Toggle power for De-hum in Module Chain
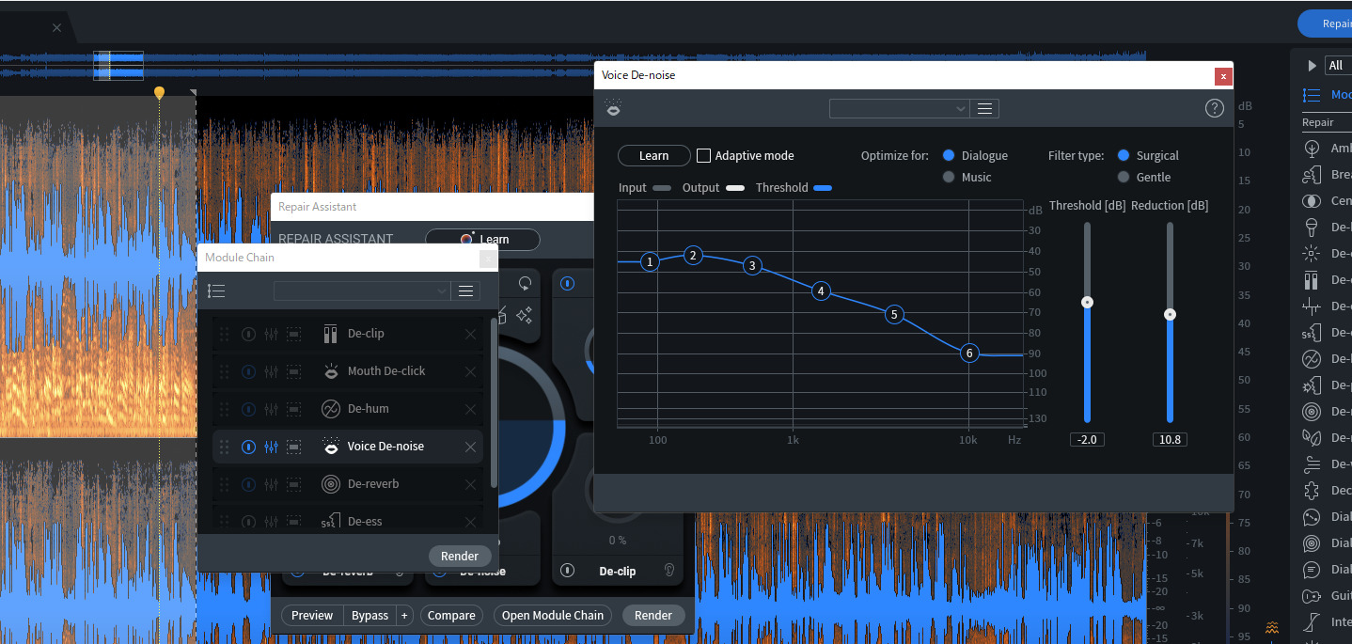 point(248,409)
